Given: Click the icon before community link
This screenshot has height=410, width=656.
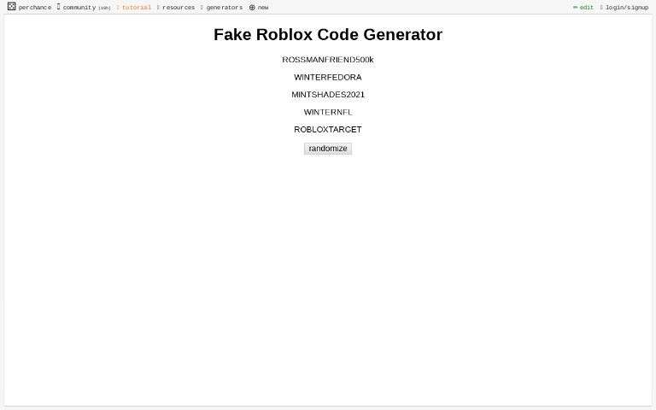Looking at the screenshot, I should click(x=59, y=7).
